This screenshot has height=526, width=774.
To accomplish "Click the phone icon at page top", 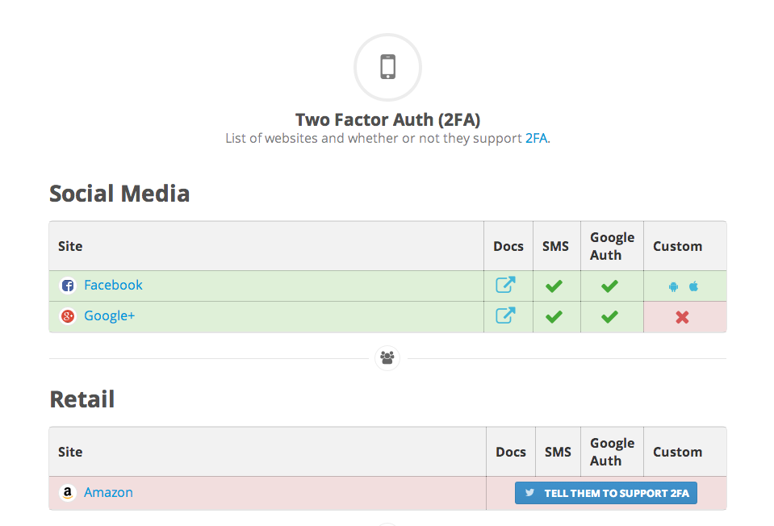I will [x=387, y=67].
